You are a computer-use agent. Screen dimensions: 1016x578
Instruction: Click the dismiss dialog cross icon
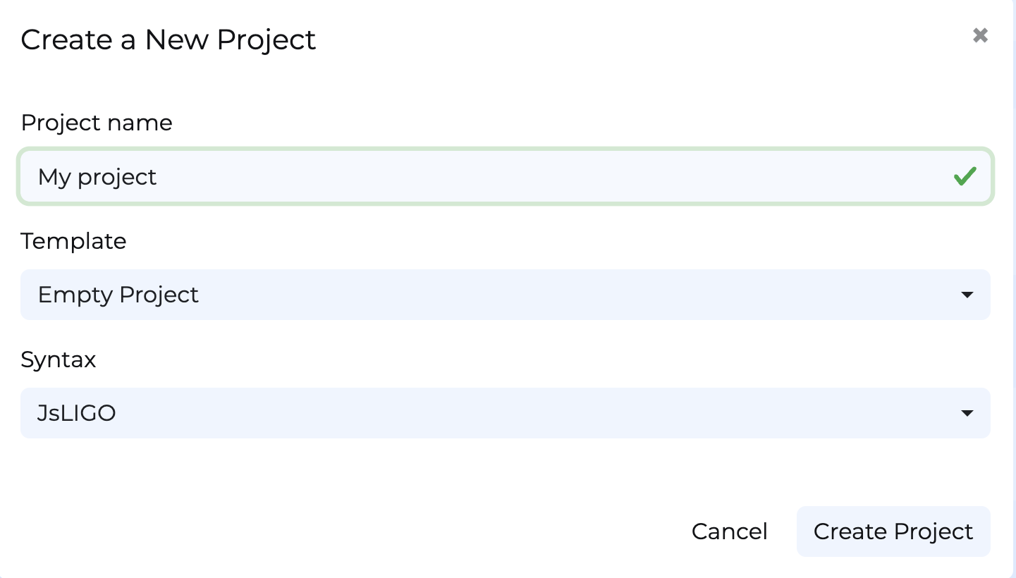[x=980, y=35]
